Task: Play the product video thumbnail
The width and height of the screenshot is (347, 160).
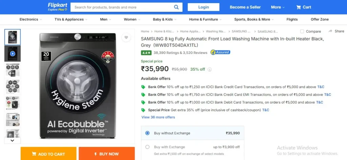Action: click(x=13, y=54)
